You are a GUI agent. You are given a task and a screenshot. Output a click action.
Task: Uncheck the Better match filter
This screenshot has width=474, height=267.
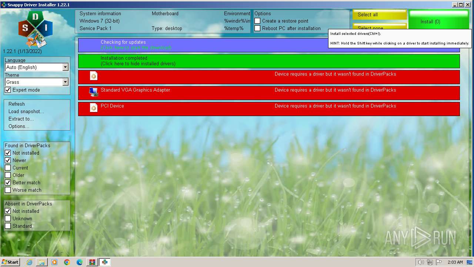pyautogui.click(x=8, y=183)
